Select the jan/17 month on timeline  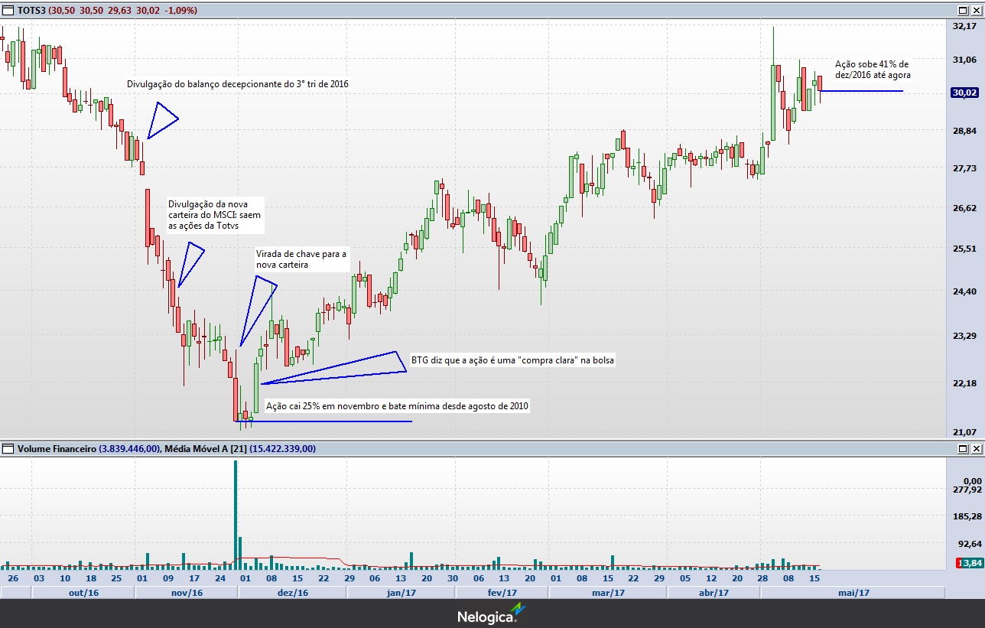point(401,593)
